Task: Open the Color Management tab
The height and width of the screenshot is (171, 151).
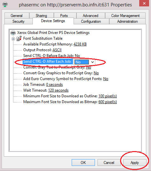Action: pyautogui.click(x=125, y=16)
